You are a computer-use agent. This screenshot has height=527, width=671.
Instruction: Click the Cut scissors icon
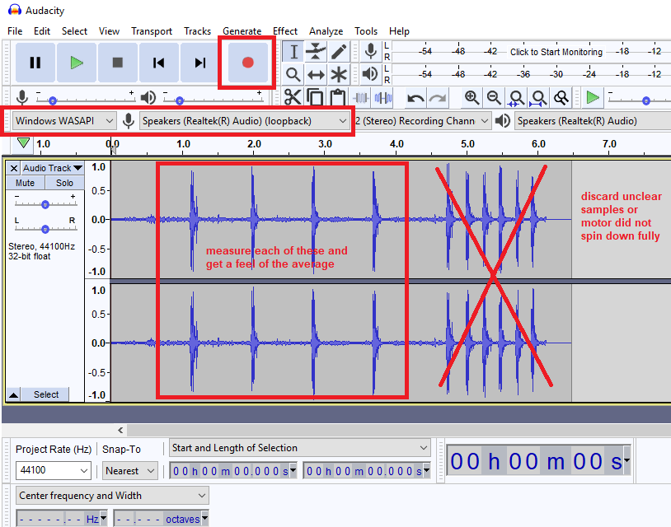(293, 98)
